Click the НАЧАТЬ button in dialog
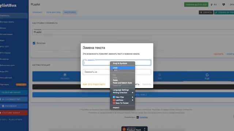 [x=147, y=84]
